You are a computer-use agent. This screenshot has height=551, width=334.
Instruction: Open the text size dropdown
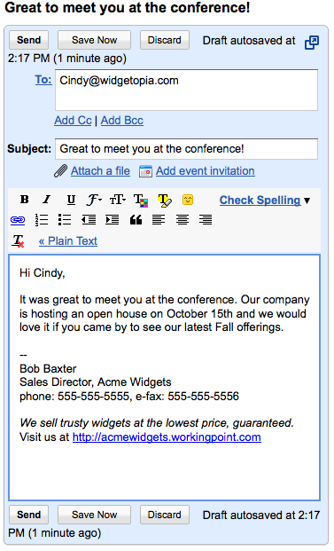pos(117,200)
